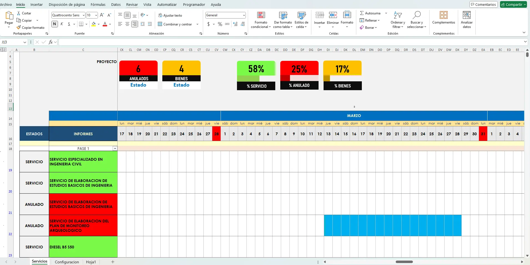Open the Complementos add-ins
Image resolution: width=530 pixels, height=265 pixels.
(x=444, y=18)
